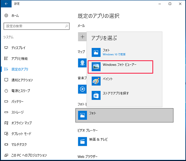Click the ホーム gear icon
This screenshot has height=161, width=186.
click(6, 15)
